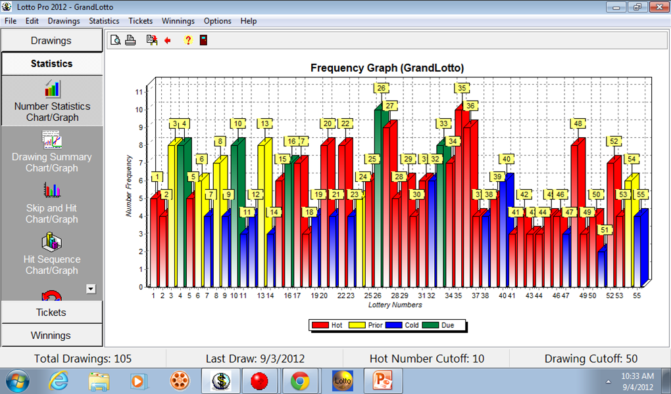Open Windows Media Player from taskbar

(139, 381)
